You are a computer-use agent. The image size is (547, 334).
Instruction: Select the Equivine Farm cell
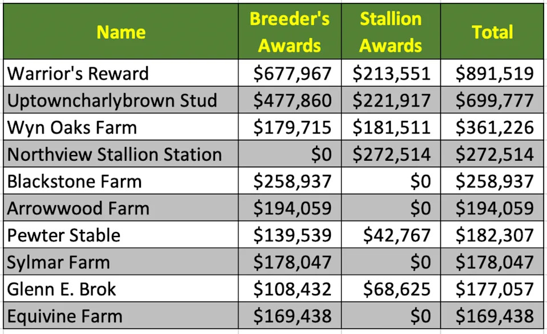click(121, 316)
